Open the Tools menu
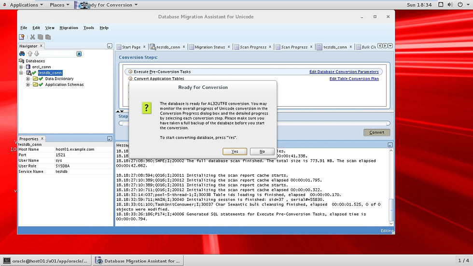The width and height of the screenshot is (473, 266). (89, 28)
